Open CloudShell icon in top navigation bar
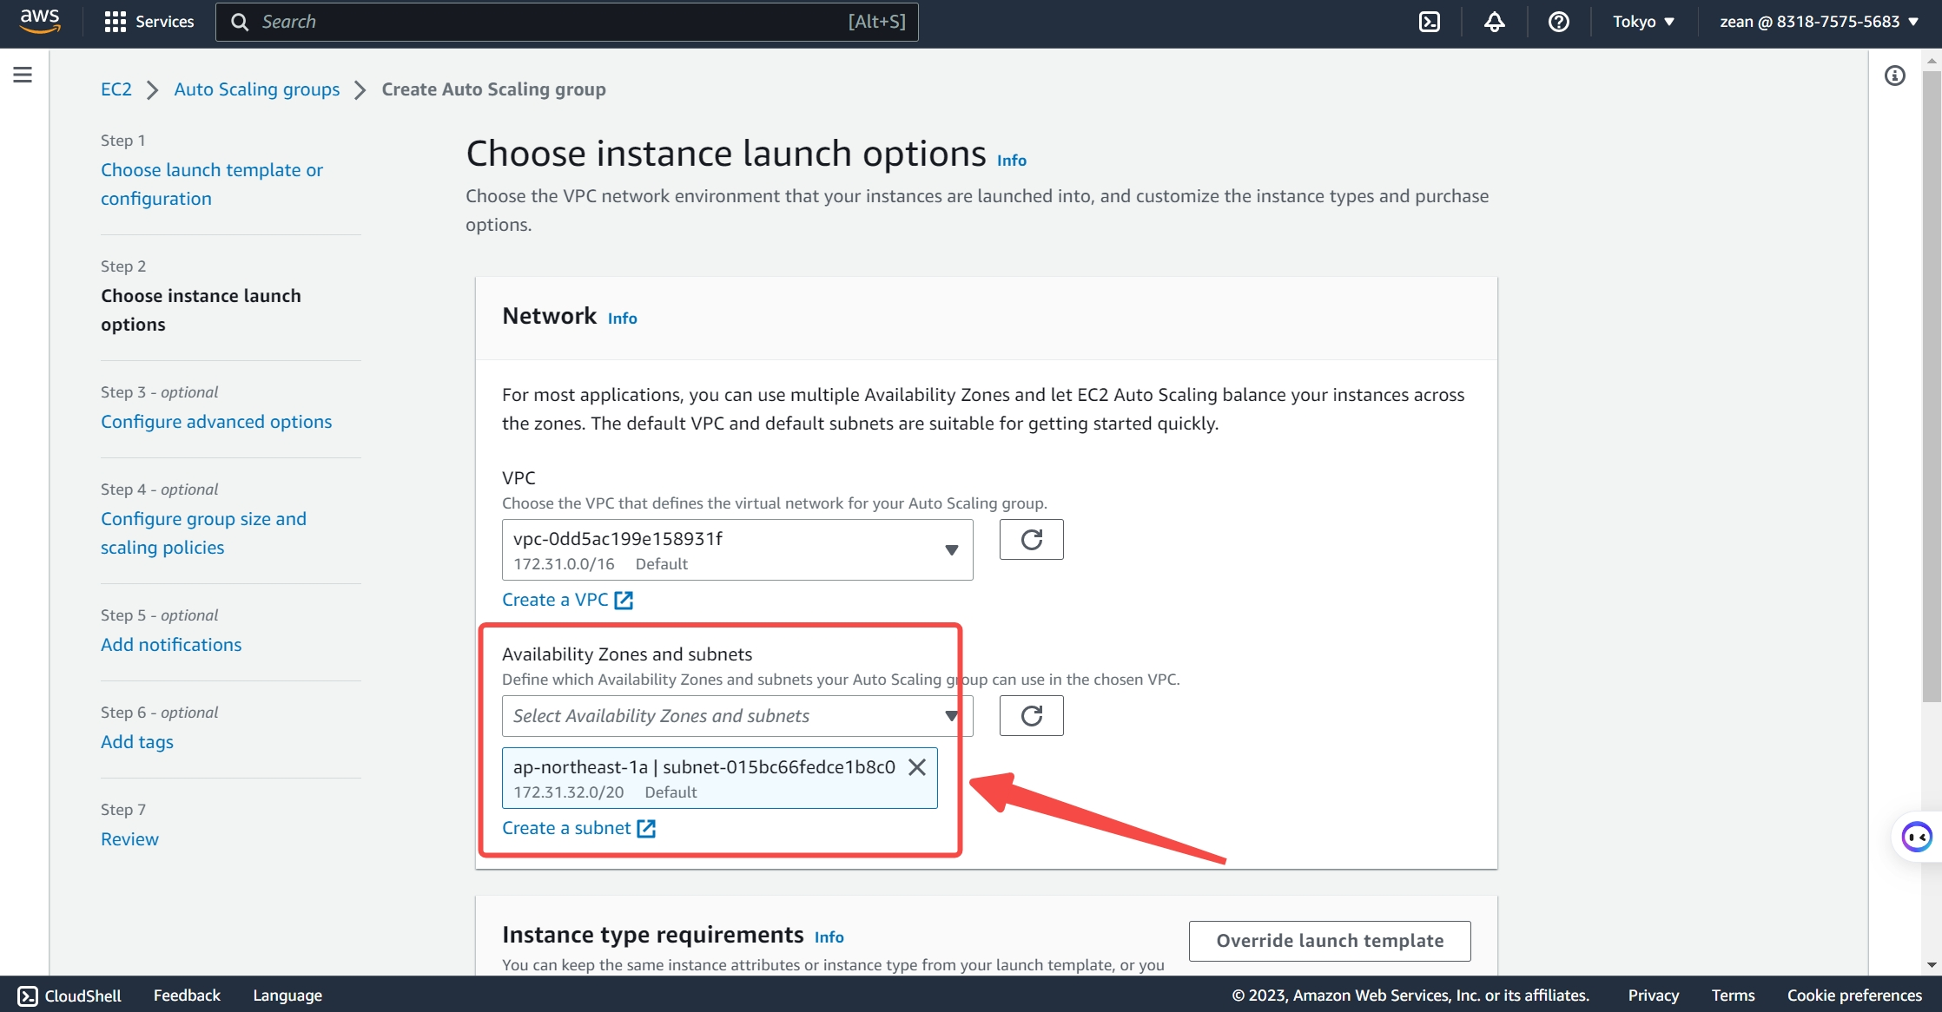 (1430, 22)
